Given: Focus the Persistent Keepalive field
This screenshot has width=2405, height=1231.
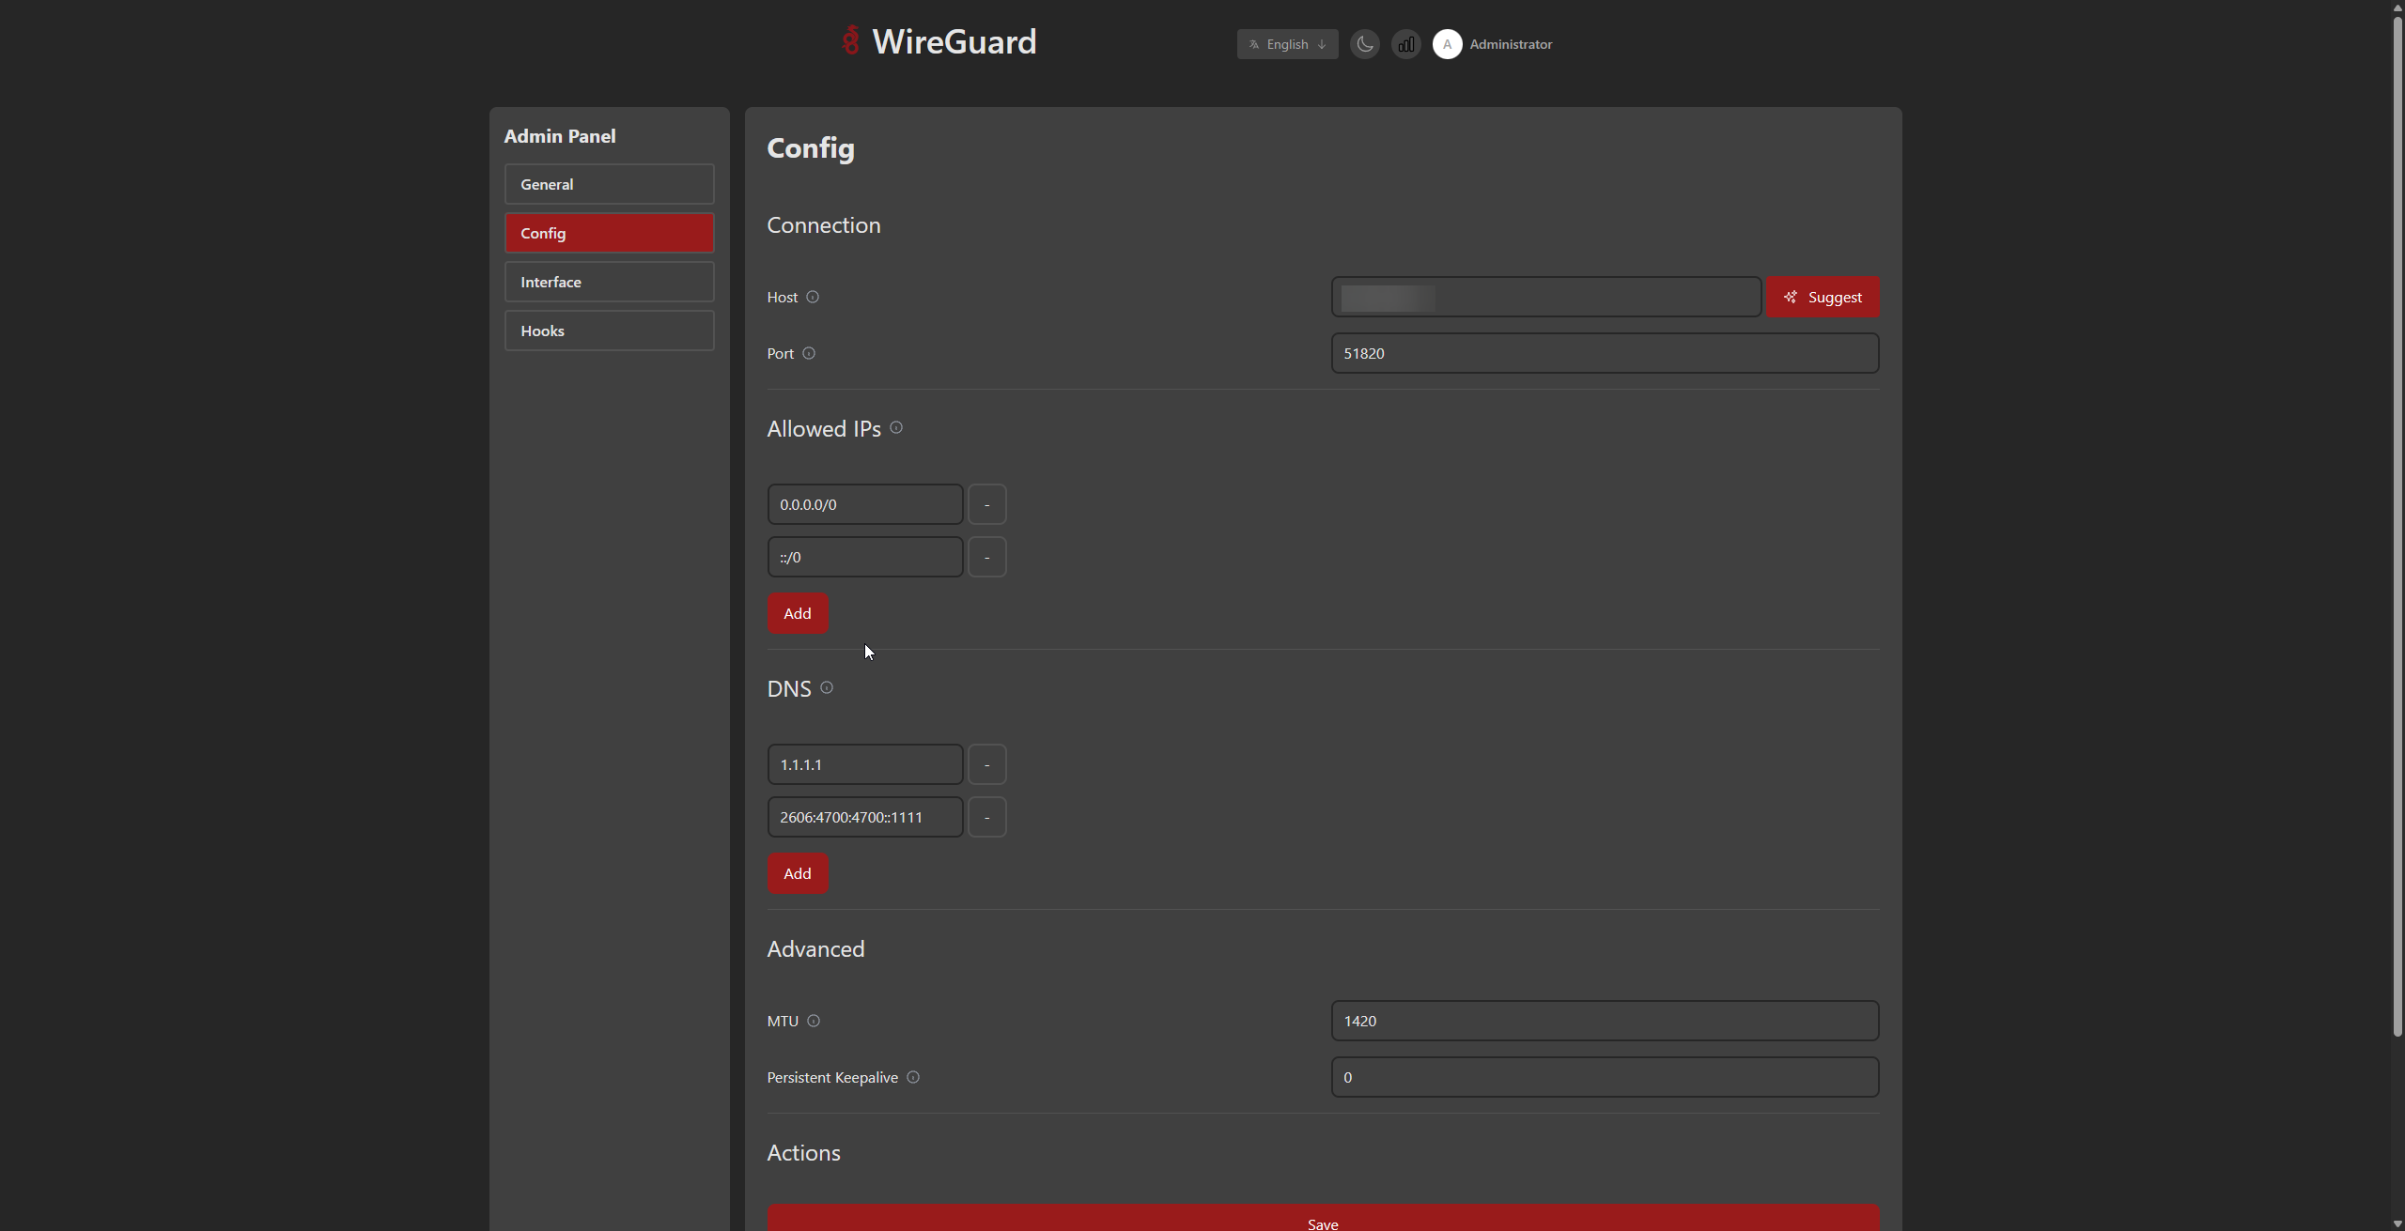Looking at the screenshot, I should pyautogui.click(x=1605, y=1077).
